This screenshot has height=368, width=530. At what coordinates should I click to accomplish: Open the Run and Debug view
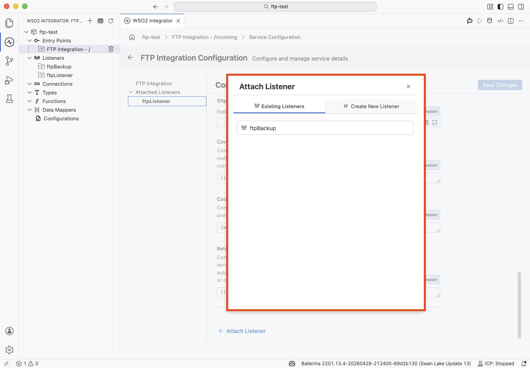(x=9, y=80)
